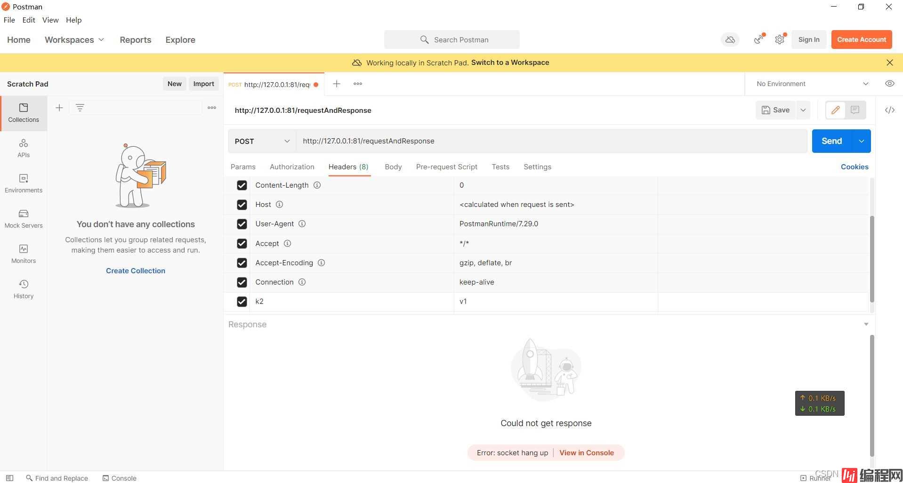Dismiss the Scratch Pad yellow banner

point(889,63)
